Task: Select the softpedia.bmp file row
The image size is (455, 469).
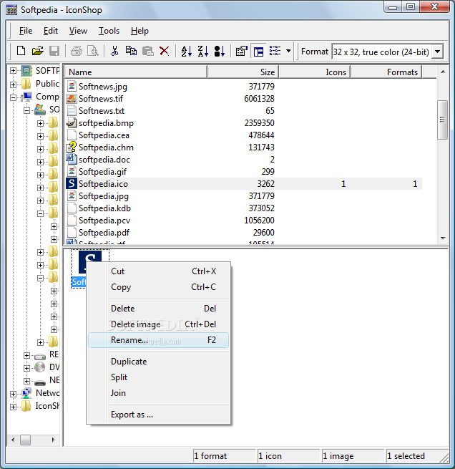Action: pos(243,123)
